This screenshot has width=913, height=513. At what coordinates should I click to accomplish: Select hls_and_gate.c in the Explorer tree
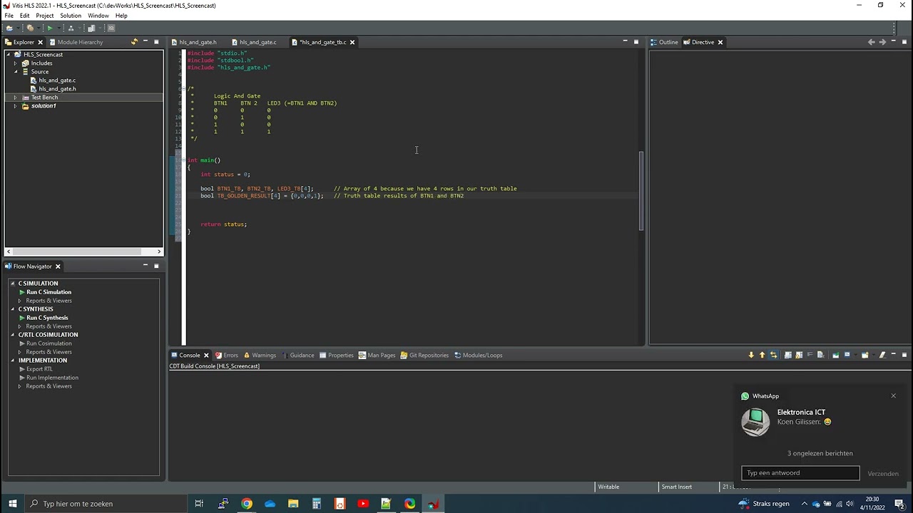pos(57,81)
